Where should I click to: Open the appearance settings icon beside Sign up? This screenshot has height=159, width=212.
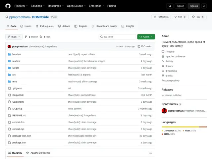pyautogui.click(x=204, y=6)
